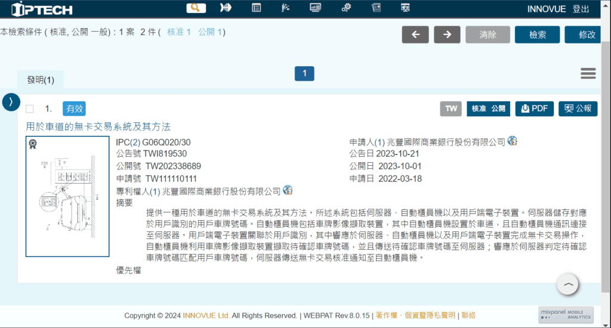The width and height of the screenshot is (611, 328).
Task: Select the 發明(1) tab
Action: pyautogui.click(x=40, y=80)
